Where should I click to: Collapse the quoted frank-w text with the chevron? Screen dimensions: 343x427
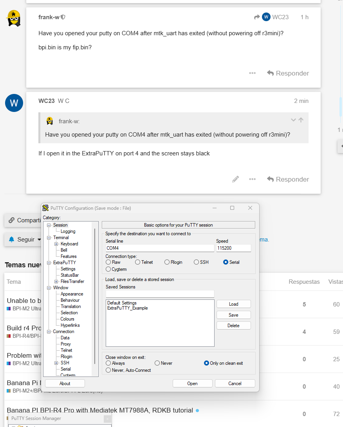click(293, 120)
